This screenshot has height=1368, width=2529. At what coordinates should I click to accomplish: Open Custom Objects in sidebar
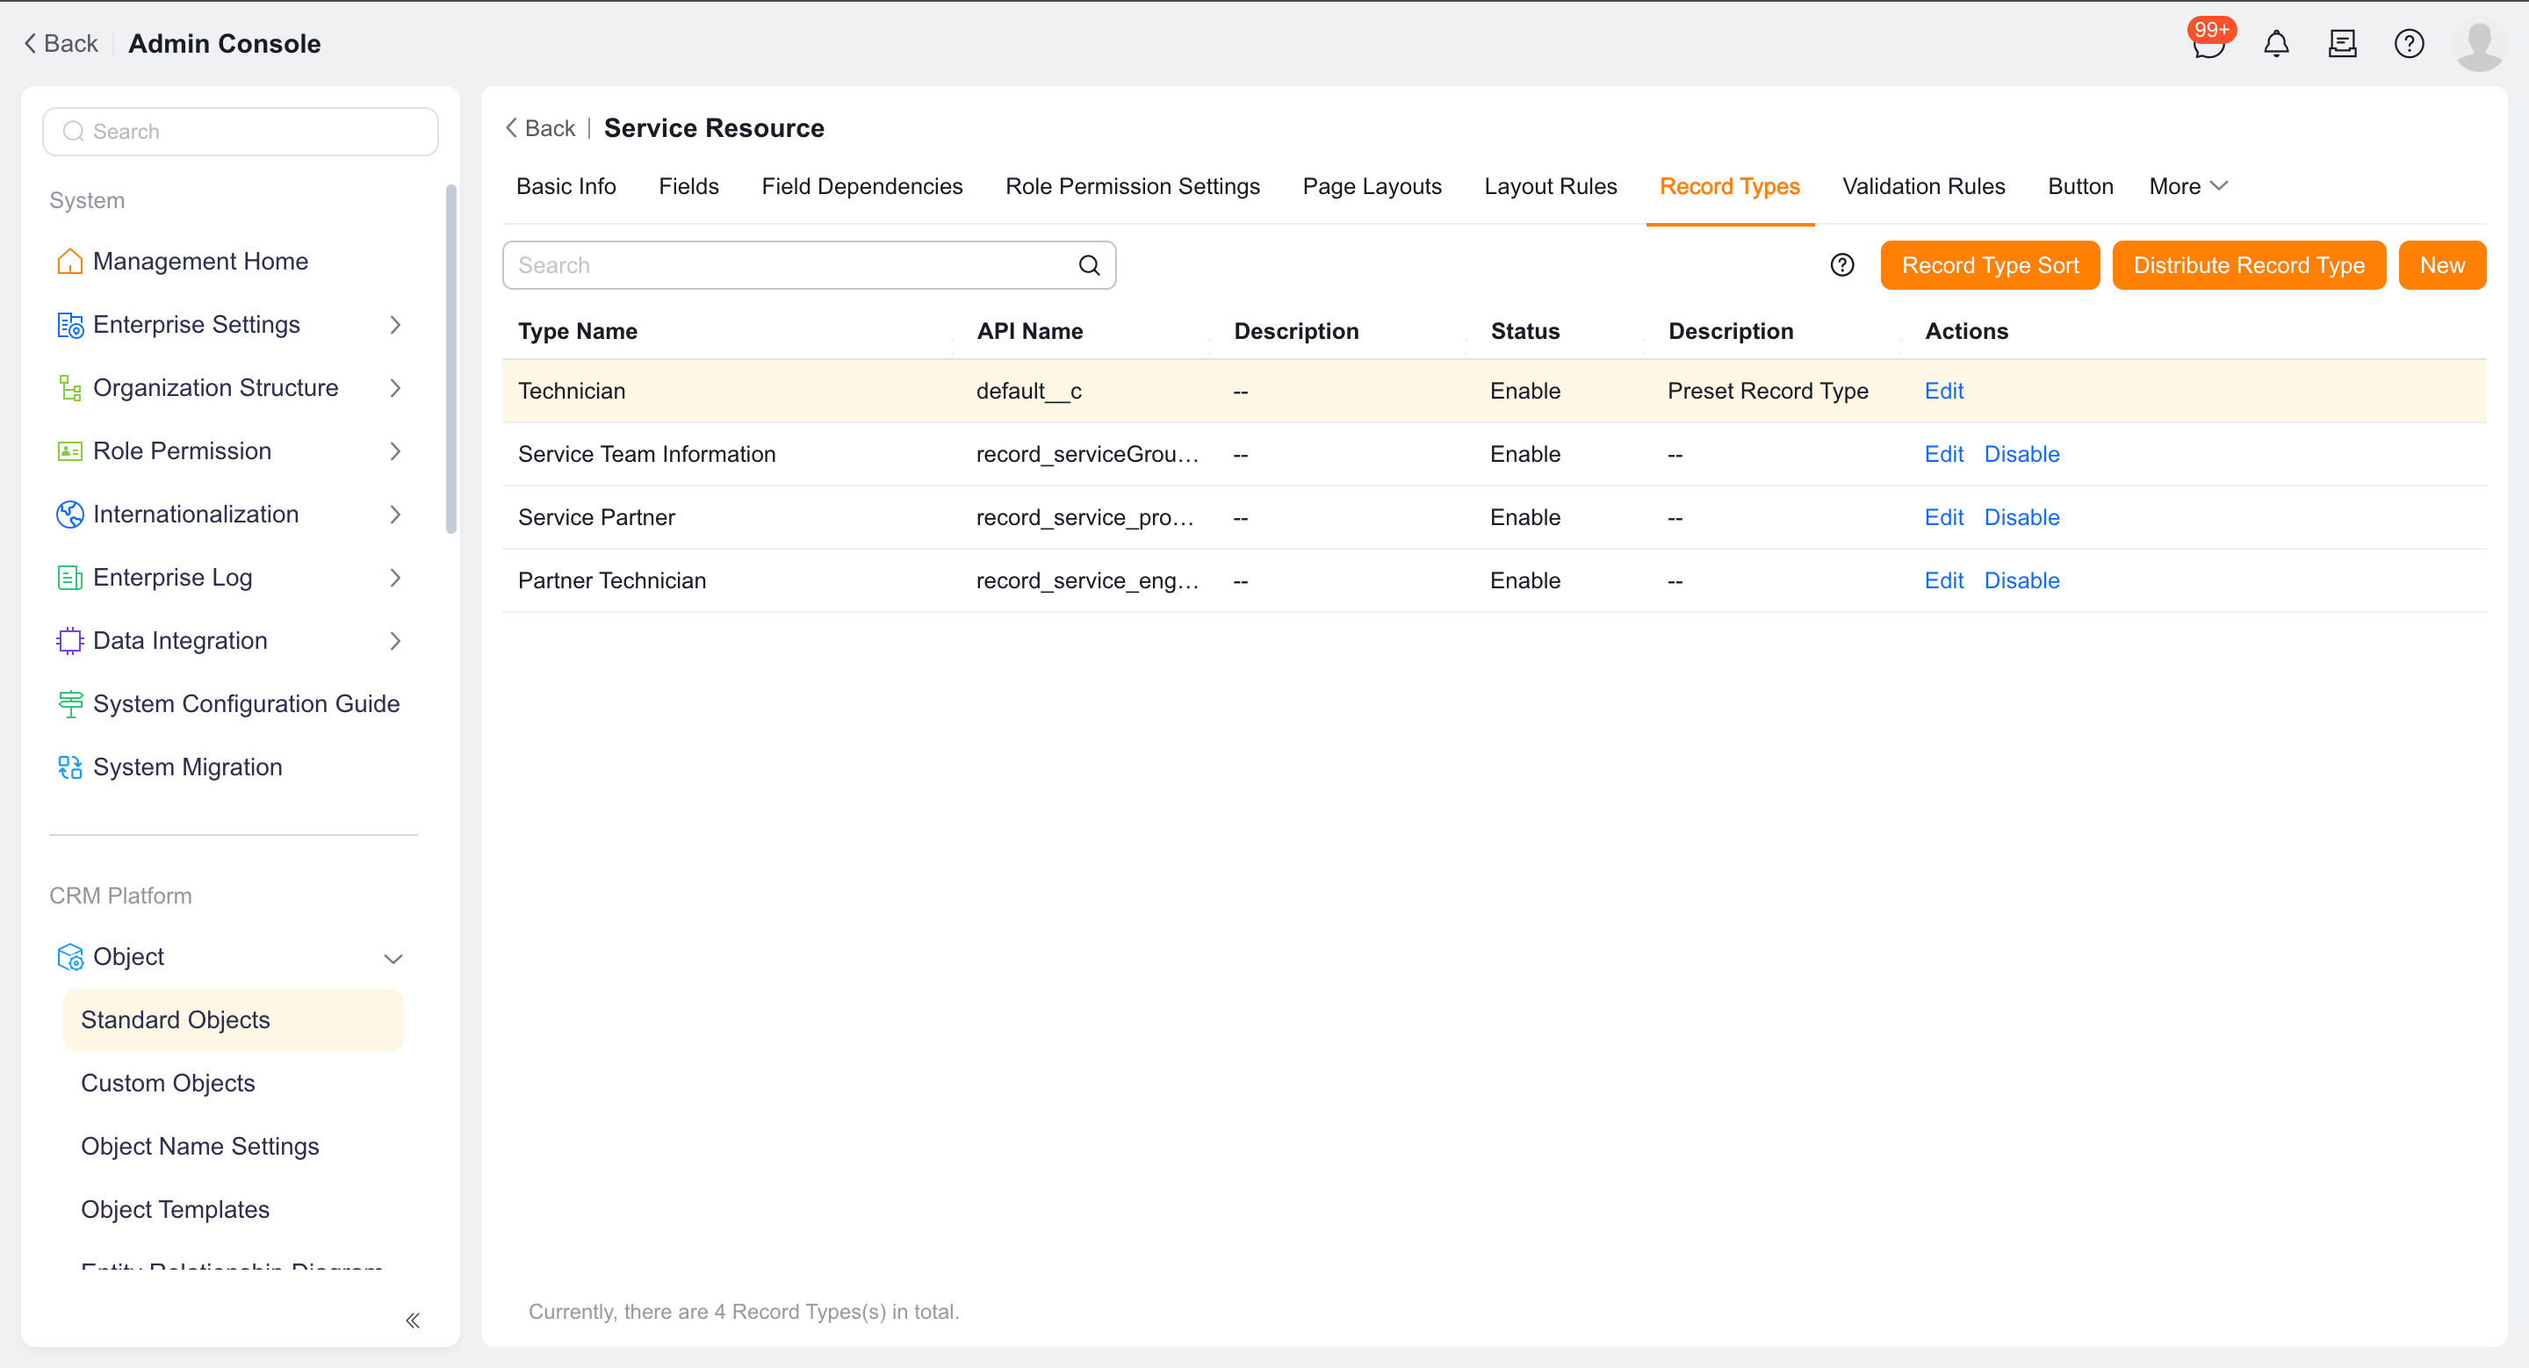168,1084
